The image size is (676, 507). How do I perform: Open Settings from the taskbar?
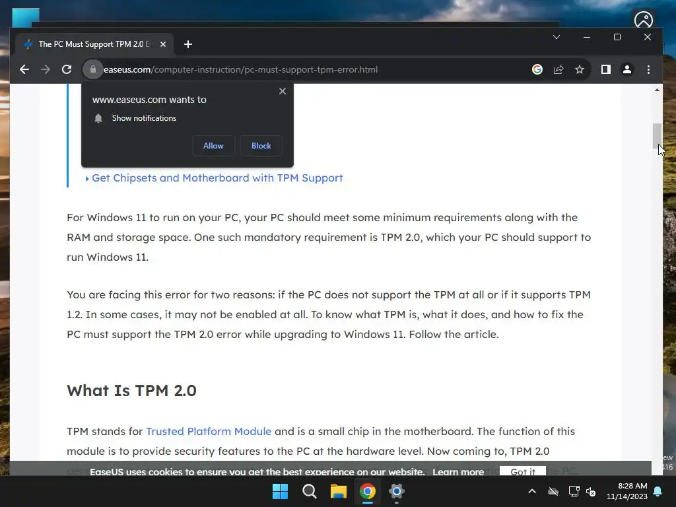[397, 491]
